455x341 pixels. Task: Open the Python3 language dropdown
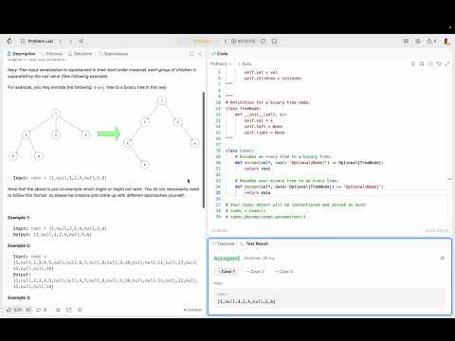[x=221, y=63]
